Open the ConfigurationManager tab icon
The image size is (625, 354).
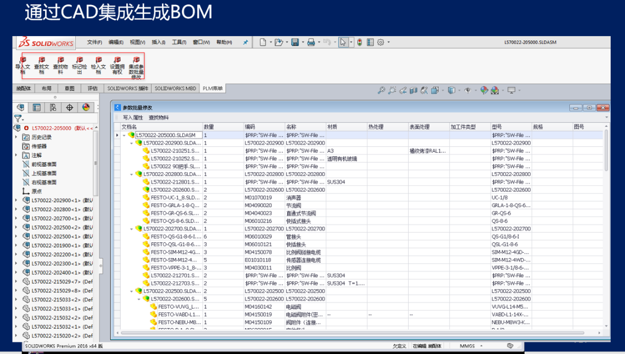[53, 107]
